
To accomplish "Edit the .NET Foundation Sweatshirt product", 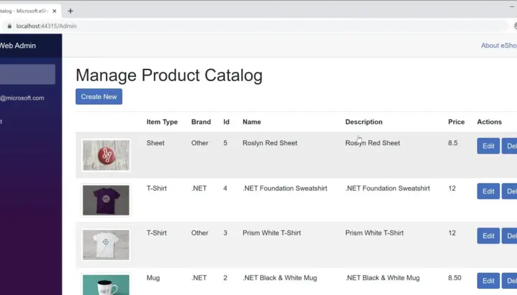I will [x=488, y=191].
